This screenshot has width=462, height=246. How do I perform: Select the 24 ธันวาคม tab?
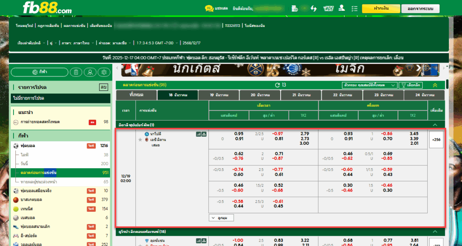424,95
